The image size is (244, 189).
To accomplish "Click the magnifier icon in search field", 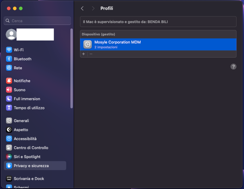I will click(x=8, y=21).
